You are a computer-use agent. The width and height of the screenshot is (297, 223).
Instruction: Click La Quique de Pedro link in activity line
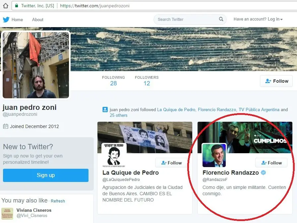tap(176, 110)
